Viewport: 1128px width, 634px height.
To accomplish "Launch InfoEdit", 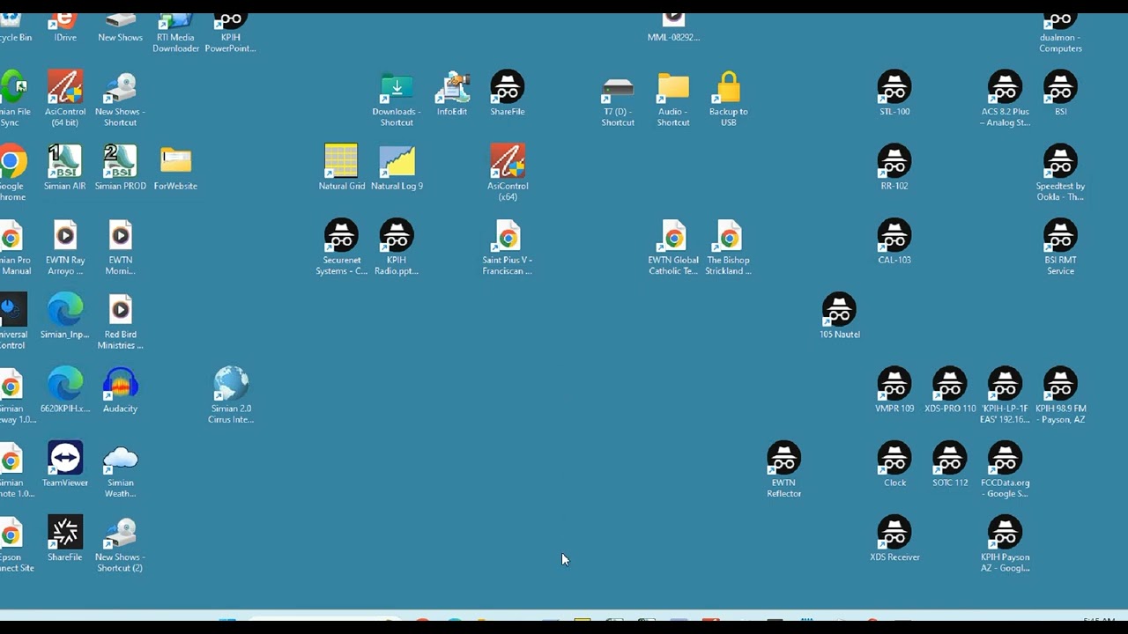I will tap(452, 92).
